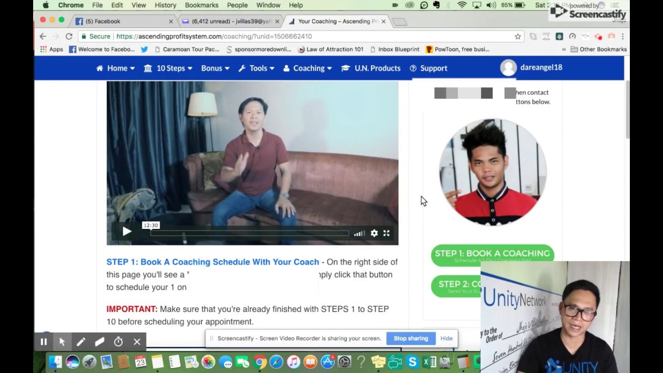Screen dimensions: 663x373
Task: Open the Welcome to Facebook bookmark
Action: click(x=102, y=49)
